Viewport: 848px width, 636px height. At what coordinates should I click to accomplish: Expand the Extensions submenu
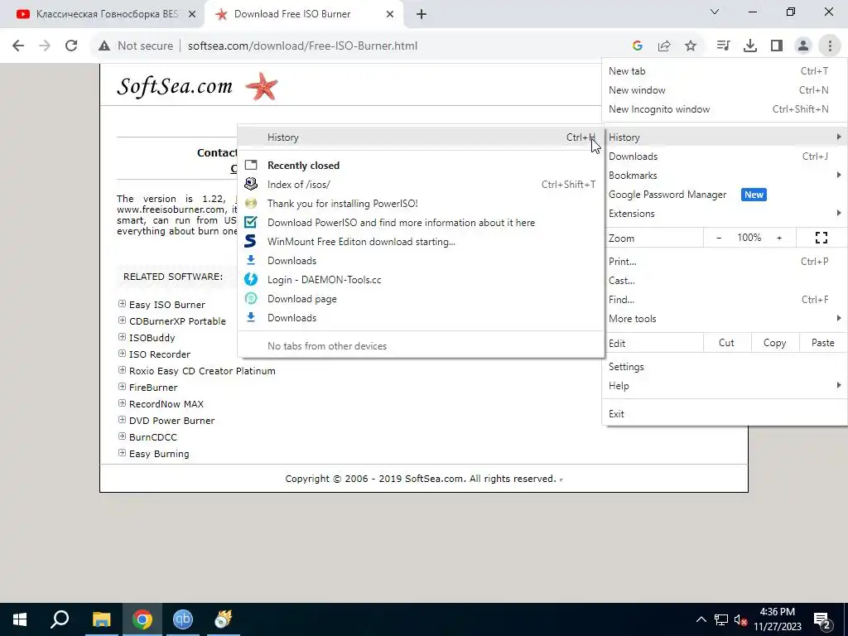point(725,213)
